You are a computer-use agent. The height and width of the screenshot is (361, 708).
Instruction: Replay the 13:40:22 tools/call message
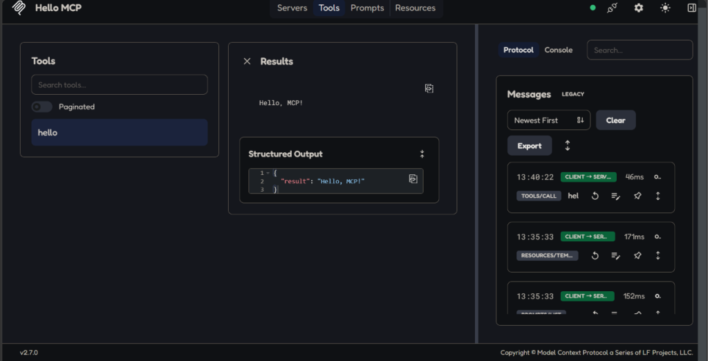pyautogui.click(x=595, y=196)
